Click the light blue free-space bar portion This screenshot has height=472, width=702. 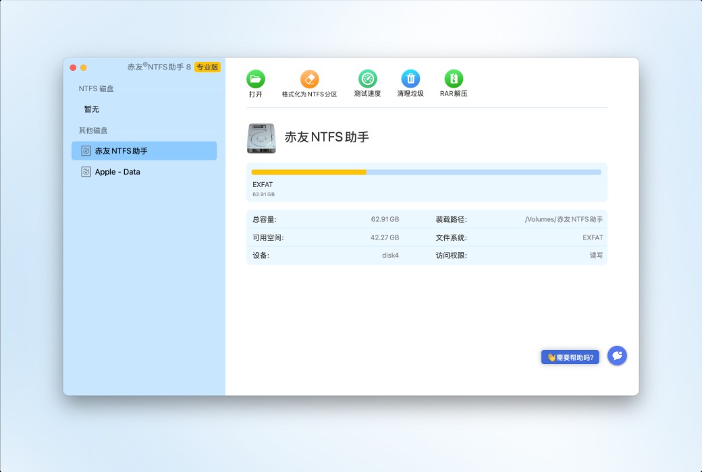point(484,172)
